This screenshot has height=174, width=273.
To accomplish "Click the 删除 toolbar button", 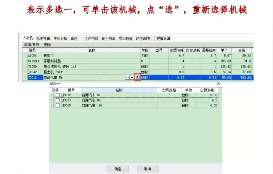I will (47, 45).
